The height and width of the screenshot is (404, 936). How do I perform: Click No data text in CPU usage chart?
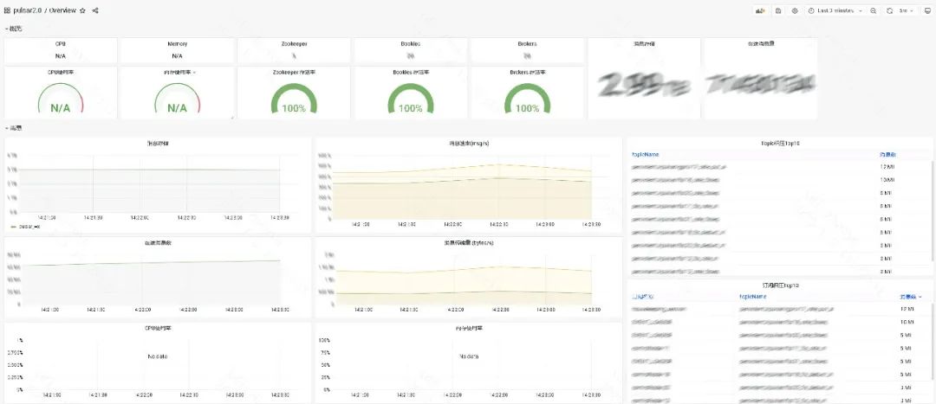(158, 356)
